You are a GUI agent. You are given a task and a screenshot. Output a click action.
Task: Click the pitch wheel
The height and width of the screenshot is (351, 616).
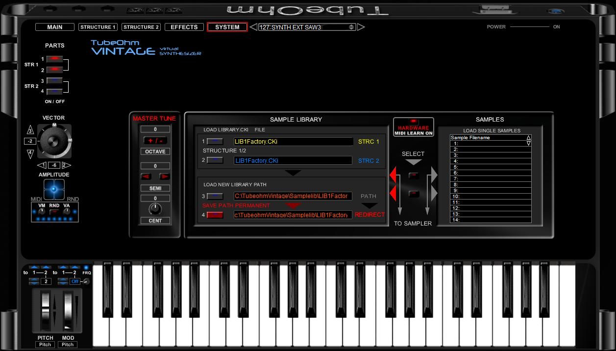click(46, 310)
